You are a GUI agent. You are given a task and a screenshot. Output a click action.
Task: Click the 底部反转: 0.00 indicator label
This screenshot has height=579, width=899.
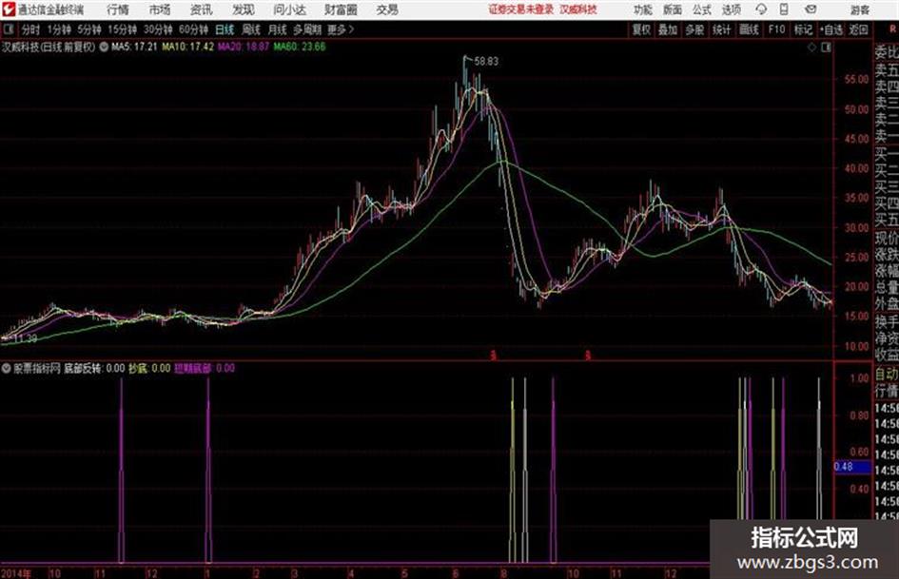pyautogui.click(x=94, y=368)
